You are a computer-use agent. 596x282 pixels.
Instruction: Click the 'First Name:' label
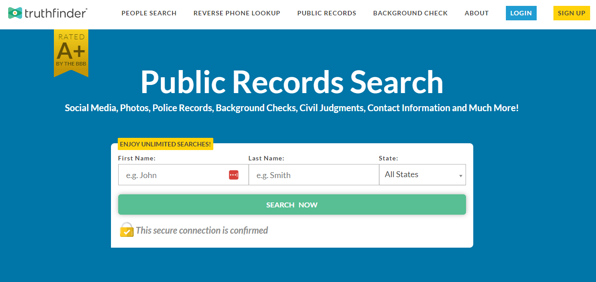pyautogui.click(x=137, y=158)
